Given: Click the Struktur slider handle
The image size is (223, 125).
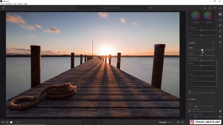Looking at the screenshot, I should (x=202, y=50).
